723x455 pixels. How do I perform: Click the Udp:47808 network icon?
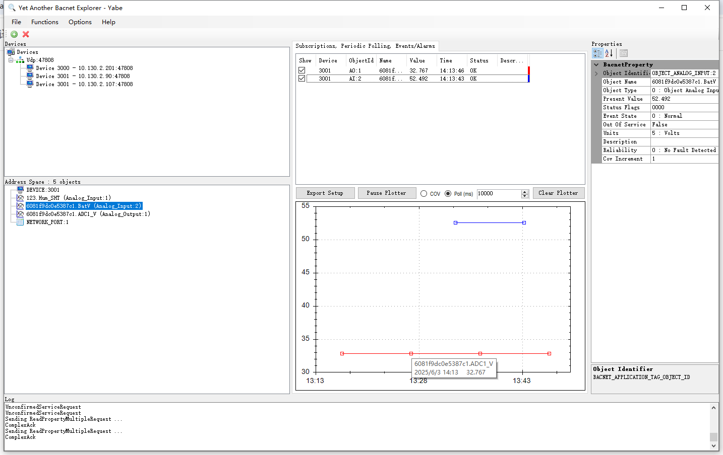pyautogui.click(x=20, y=60)
